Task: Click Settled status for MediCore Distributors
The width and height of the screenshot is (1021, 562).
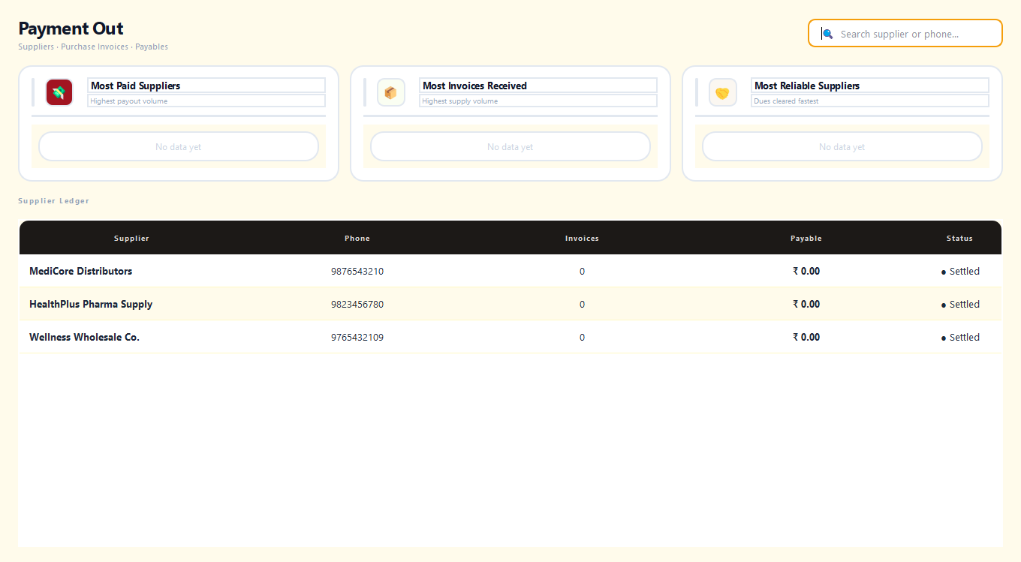Action: (x=960, y=271)
